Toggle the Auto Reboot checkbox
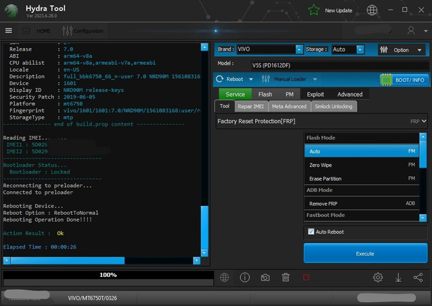 pos(311,232)
